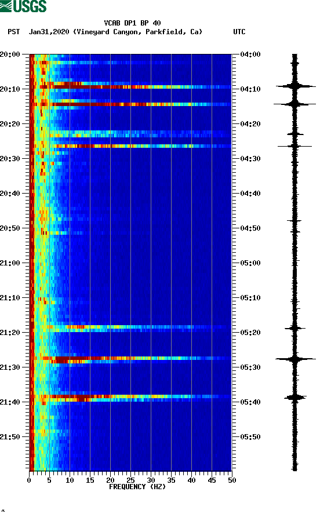Click the '05:50' UTC time label
The image size is (320, 517).
(250, 437)
